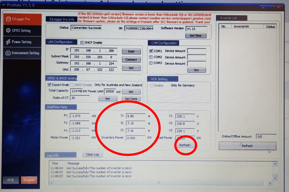Switch language to English button

click(x=29, y=180)
